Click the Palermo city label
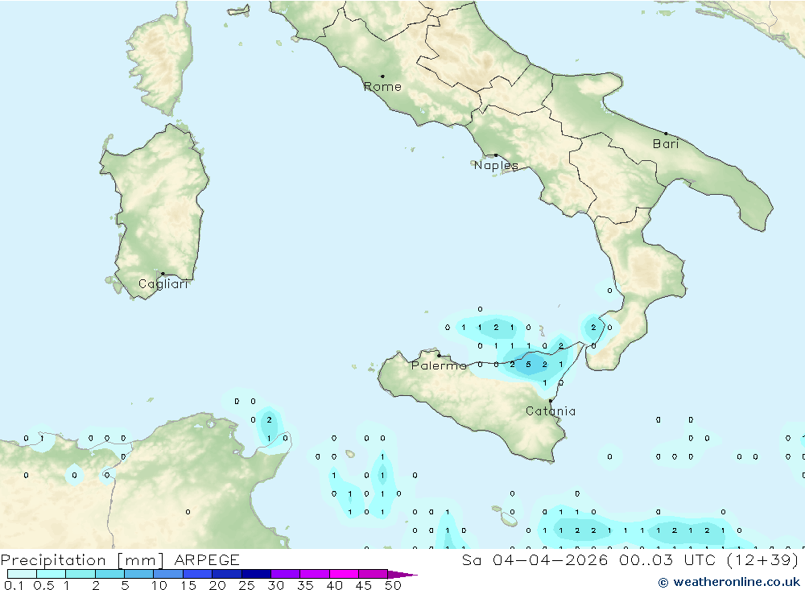 click(439, 365)
